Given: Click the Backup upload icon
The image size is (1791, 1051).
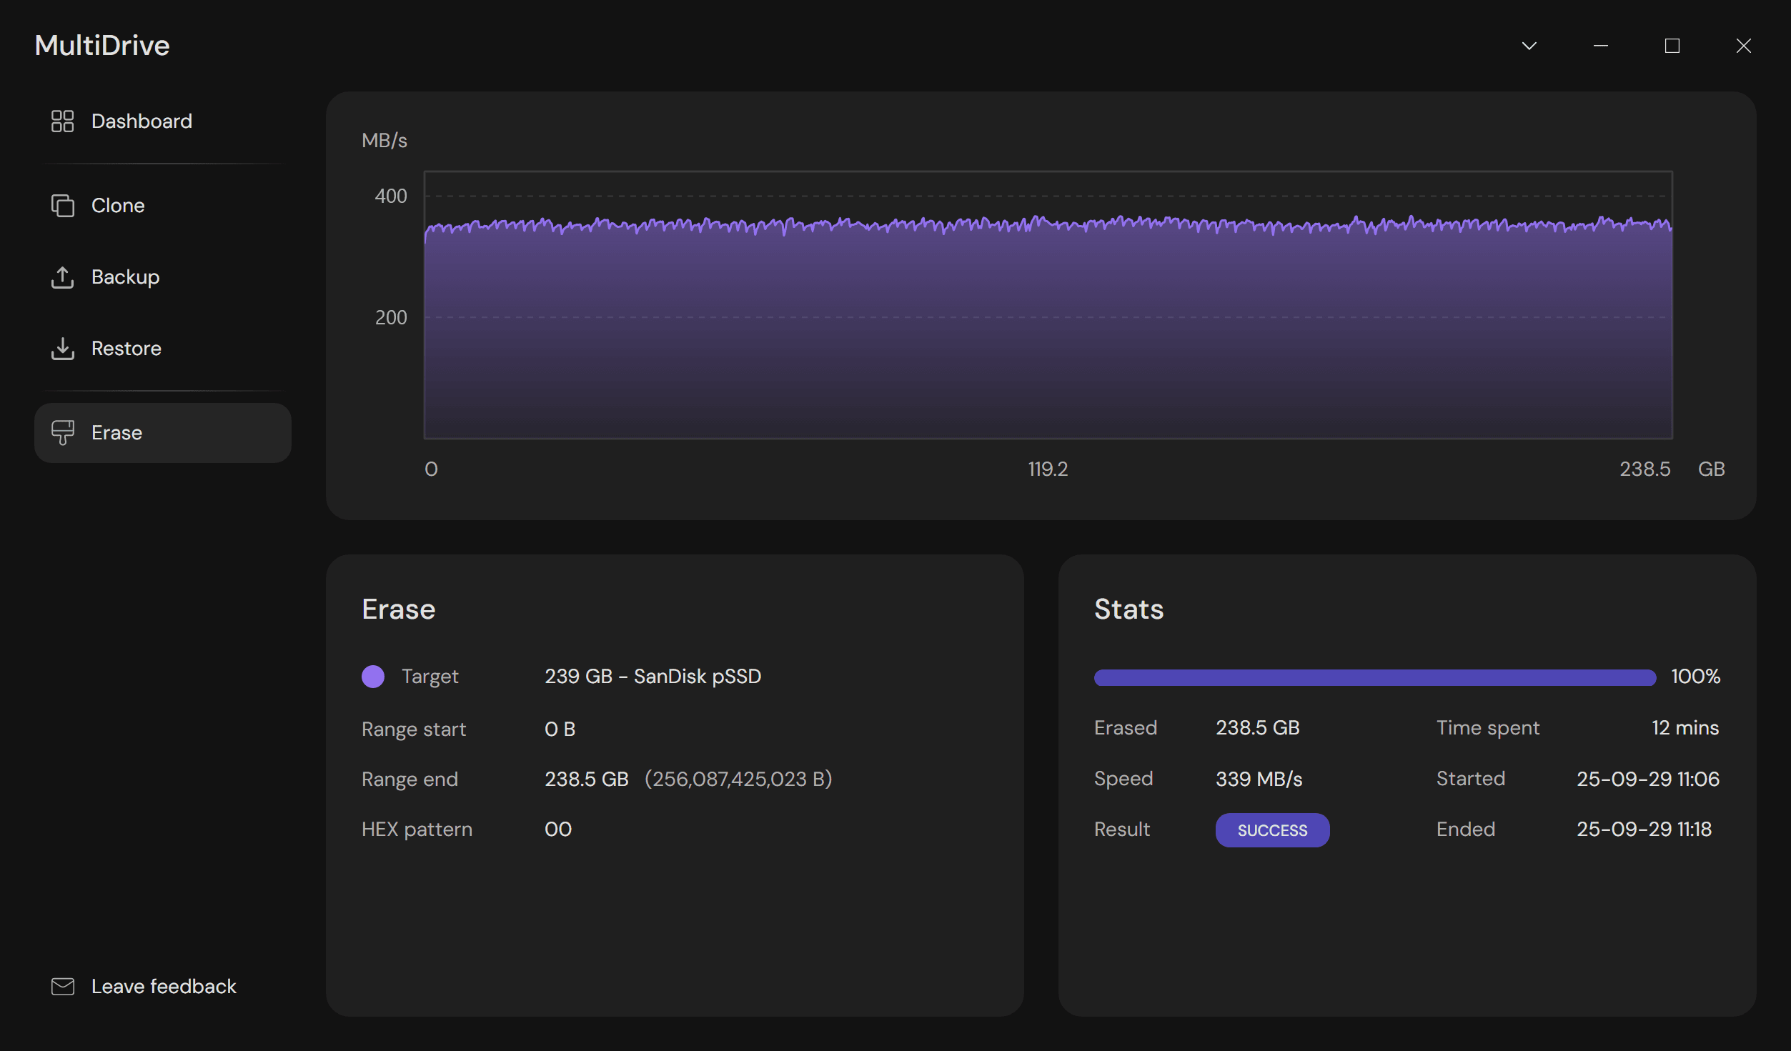Looking at the screenshot, I should 62,277.
